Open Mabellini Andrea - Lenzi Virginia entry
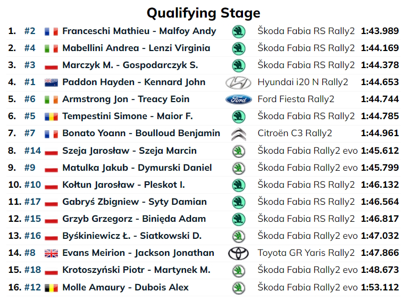 pos(136,48)
